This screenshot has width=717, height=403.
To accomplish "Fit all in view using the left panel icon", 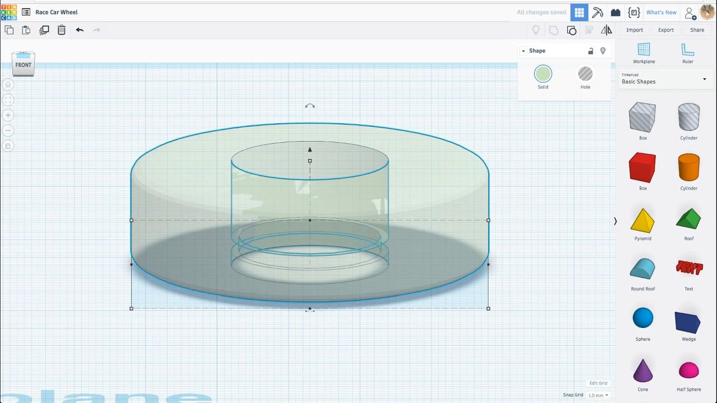I will [8, 100].
